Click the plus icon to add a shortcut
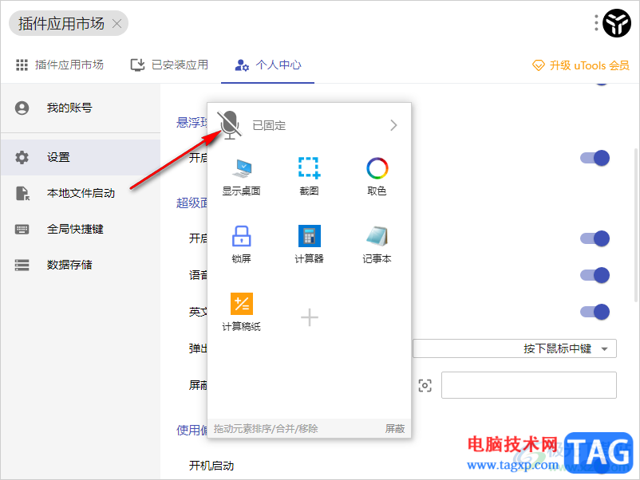The image size is (640, 480). pyautogui.click(x=310, y=317)
